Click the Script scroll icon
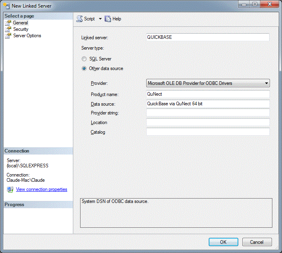282x253 pixels. pyautogui.click(x=79, y=19)
